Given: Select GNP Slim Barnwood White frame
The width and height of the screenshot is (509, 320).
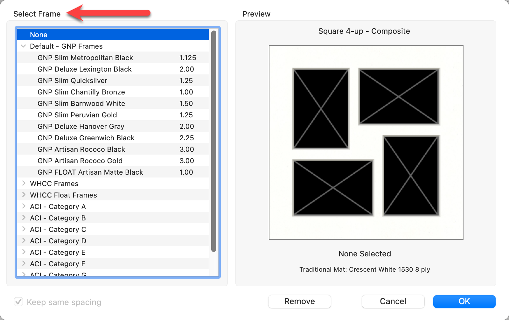Looking at the screenshot, I should pos(81,103).
